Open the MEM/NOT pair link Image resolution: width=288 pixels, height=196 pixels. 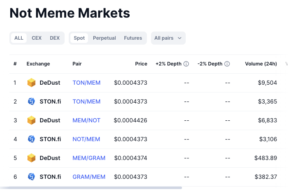click(86, 120)
